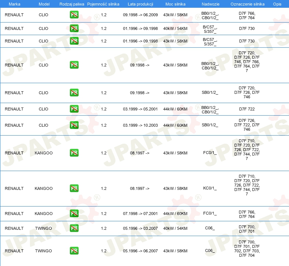Click the fuel icon in the Kangoo KC0/1_ row
Screen dimensions: 289x266
[74, 188]
